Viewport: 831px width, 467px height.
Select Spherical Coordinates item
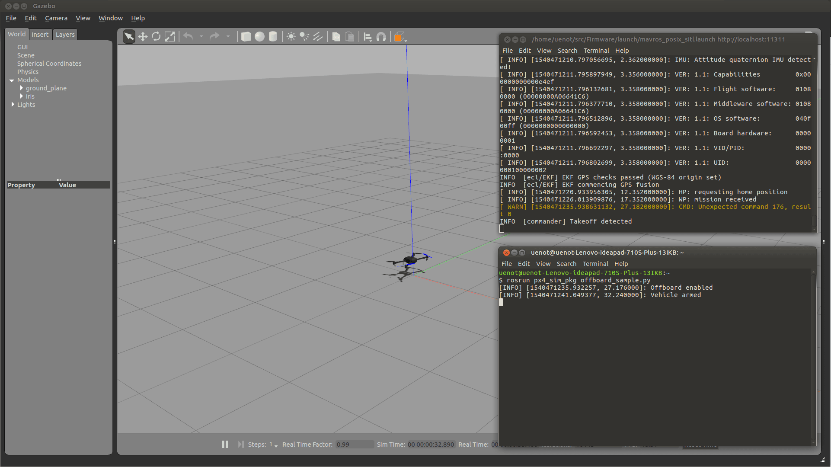pos(49,64)
